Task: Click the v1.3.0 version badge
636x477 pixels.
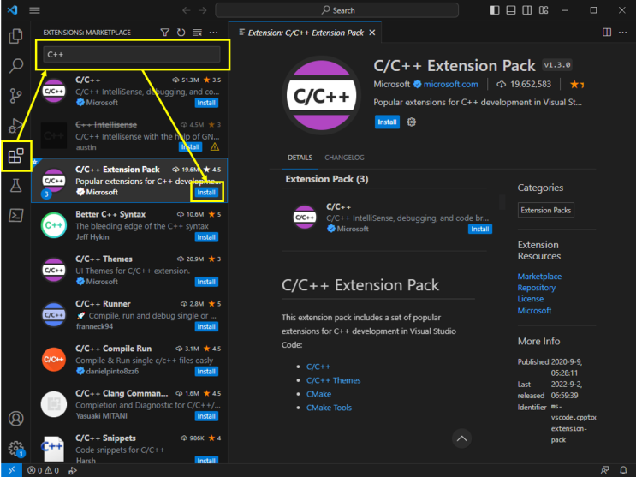Action: (557, 65)
